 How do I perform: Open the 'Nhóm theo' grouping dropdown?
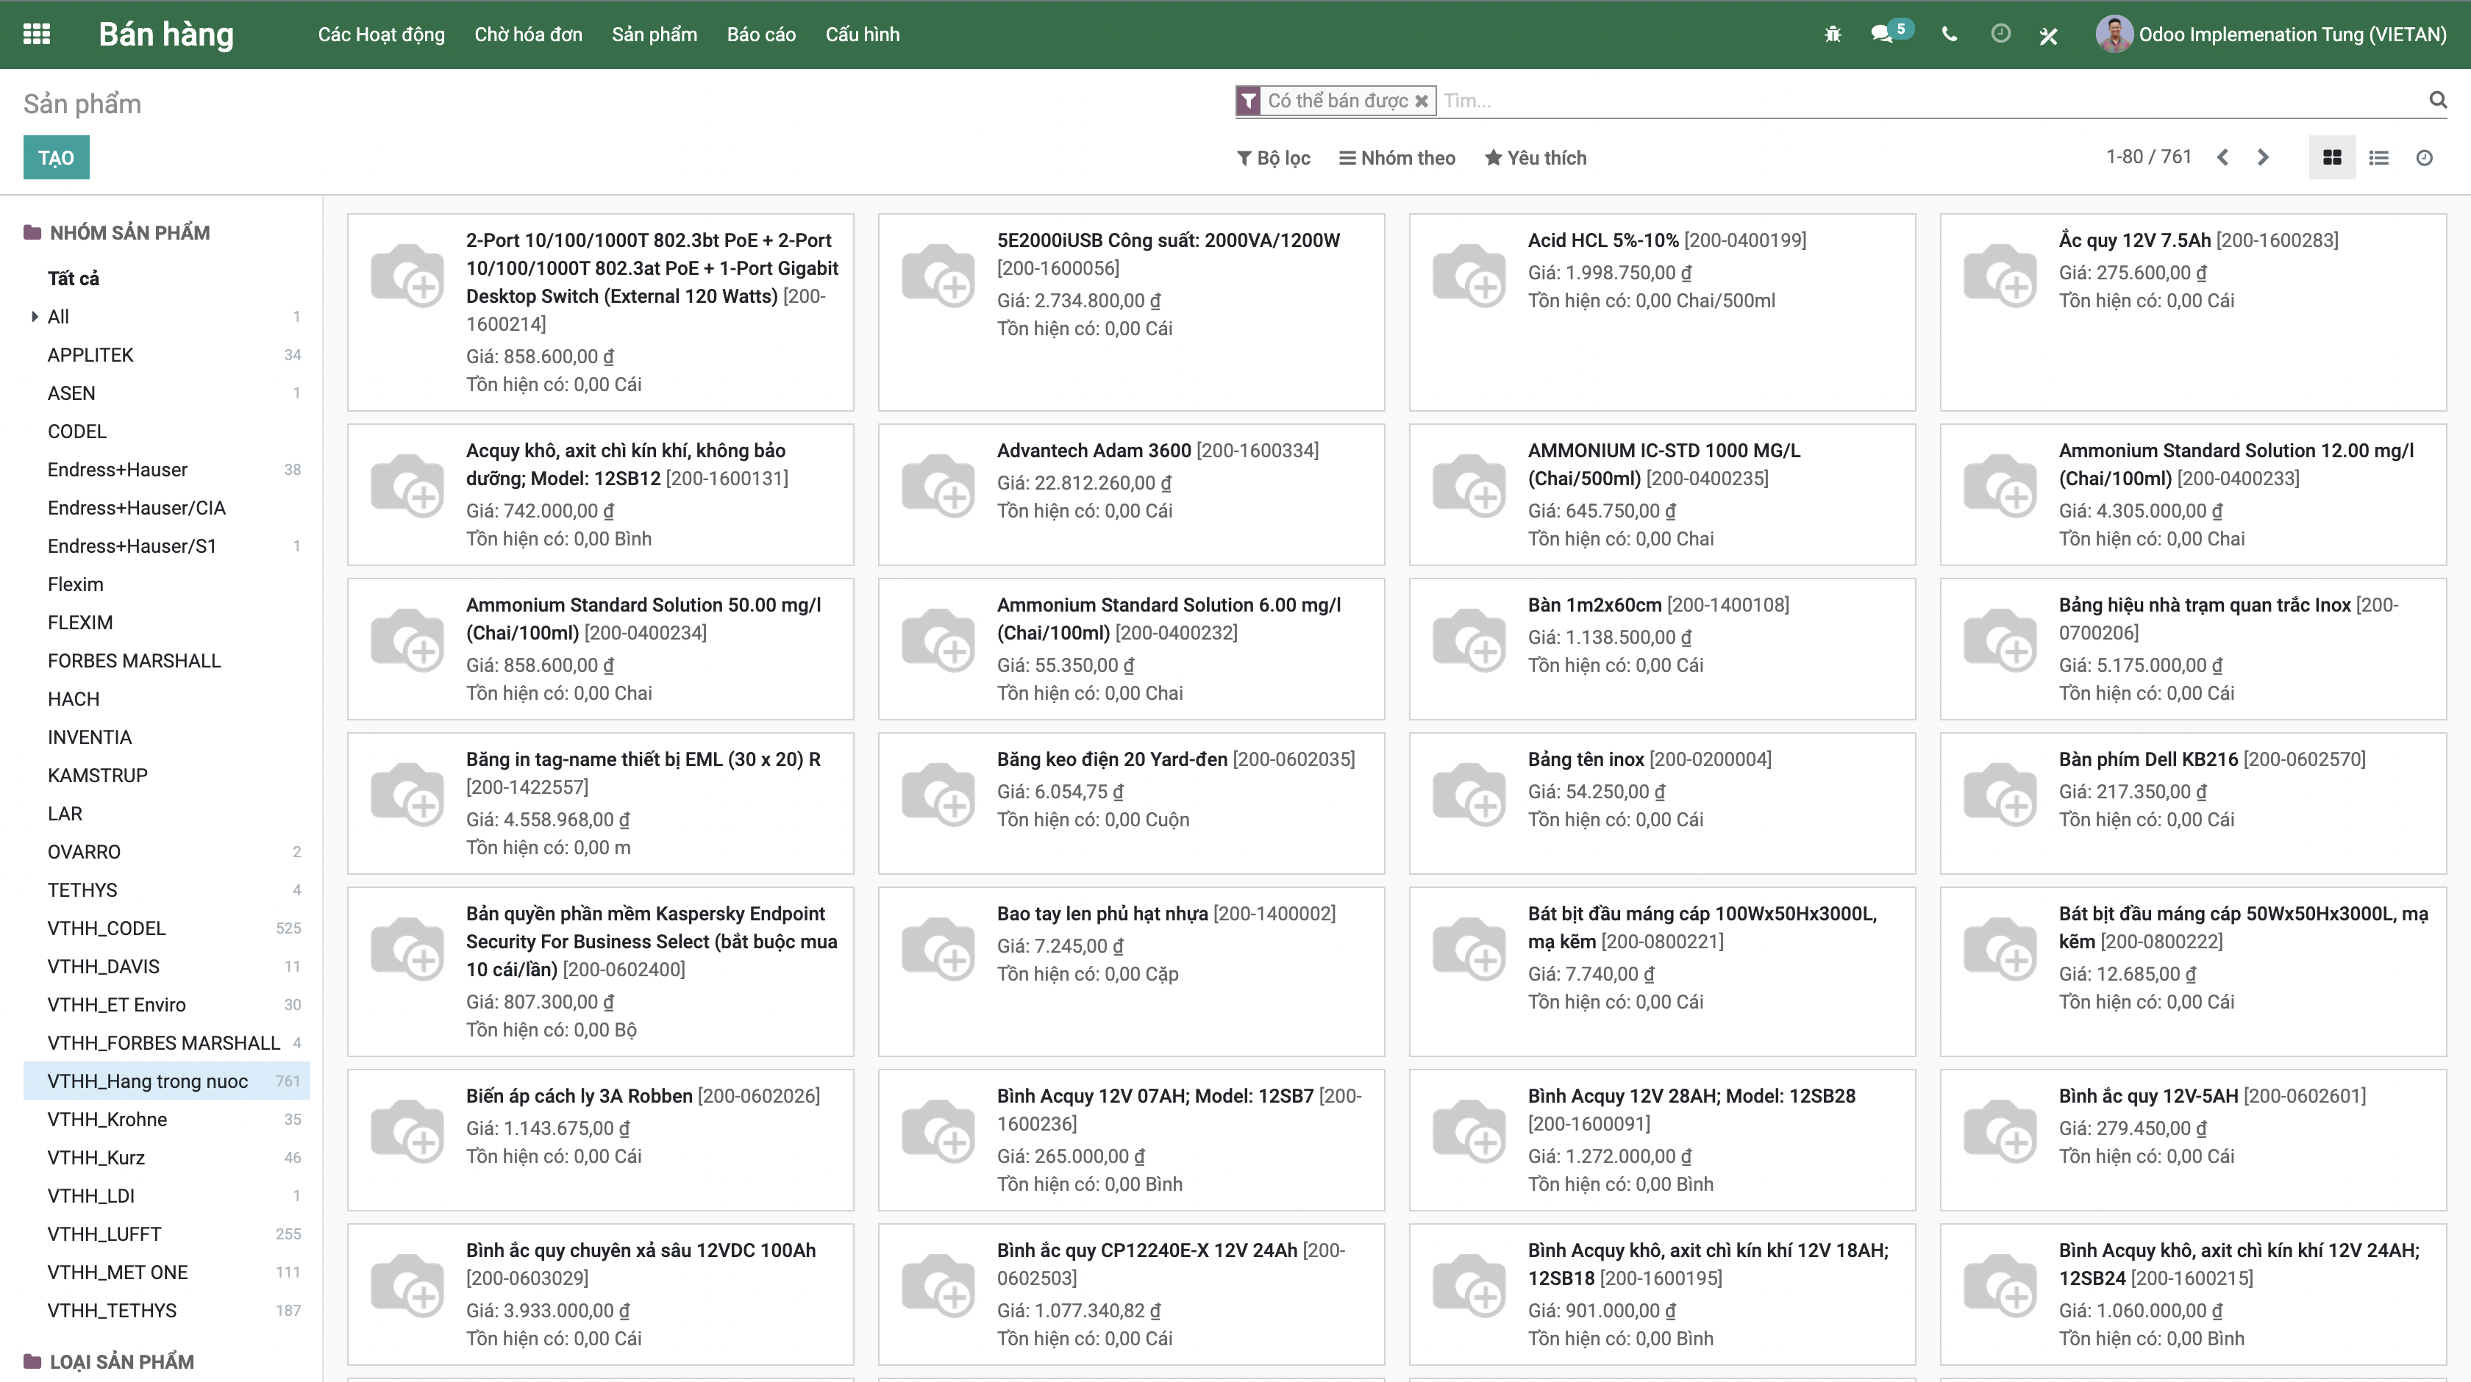(x=1397, y=157)
